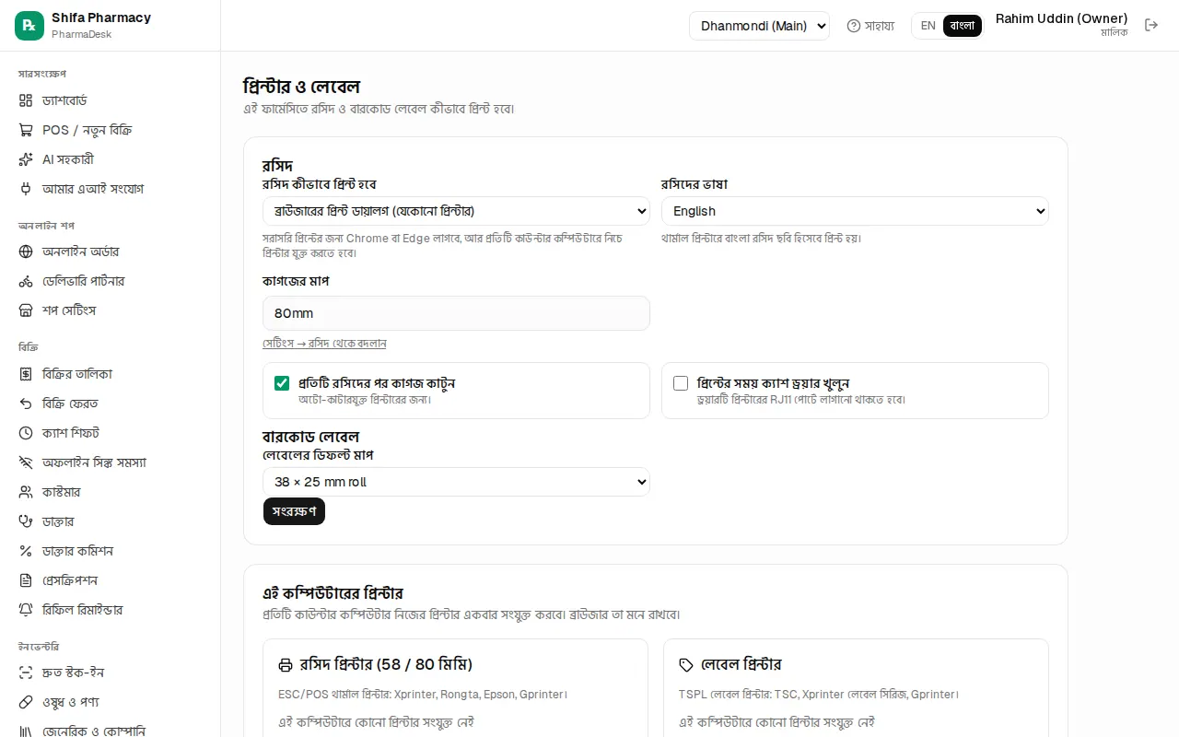Click the ক্যাশ শিফট clock icon
Viewport: 1179px width, 737px height.
26,433
